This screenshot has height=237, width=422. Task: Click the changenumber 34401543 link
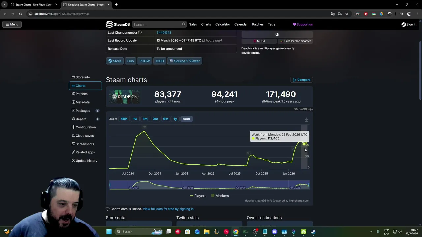coord(164,32)
